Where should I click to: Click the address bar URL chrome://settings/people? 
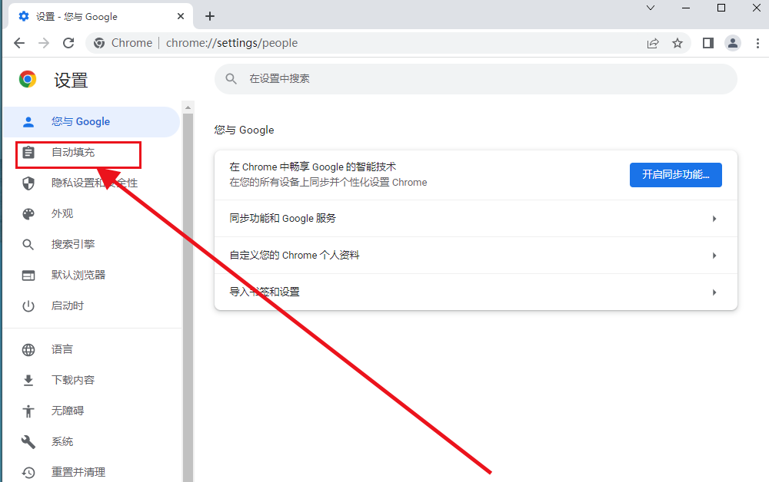click(x=231, y=43)
